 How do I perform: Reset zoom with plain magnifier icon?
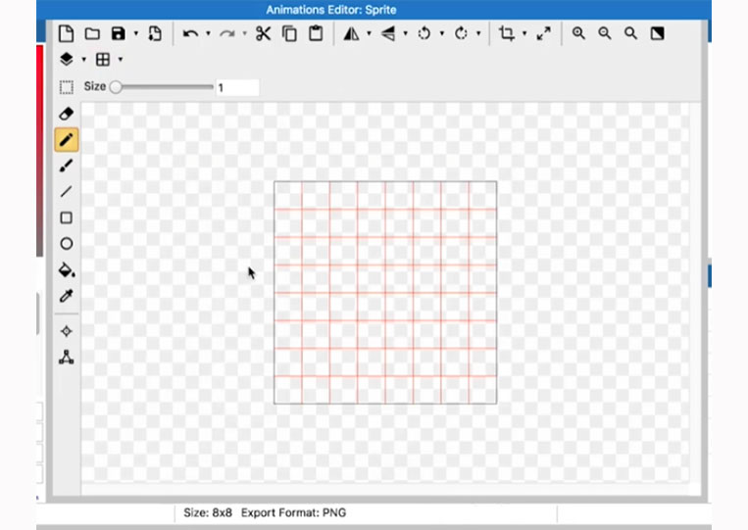pos(630,33)
